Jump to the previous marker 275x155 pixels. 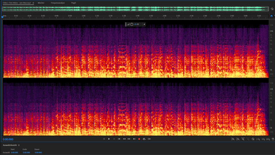coord(119,139)
